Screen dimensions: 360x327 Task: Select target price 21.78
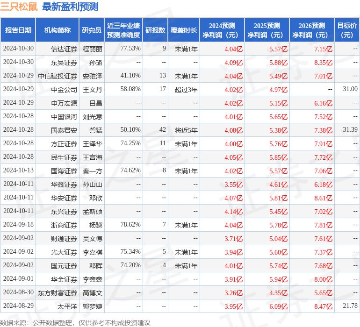coord(350,306)
